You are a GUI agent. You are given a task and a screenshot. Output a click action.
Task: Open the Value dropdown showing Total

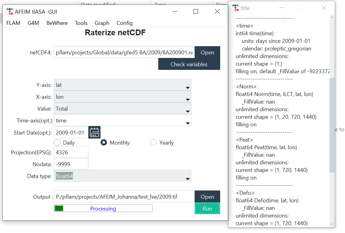point(123,109)
